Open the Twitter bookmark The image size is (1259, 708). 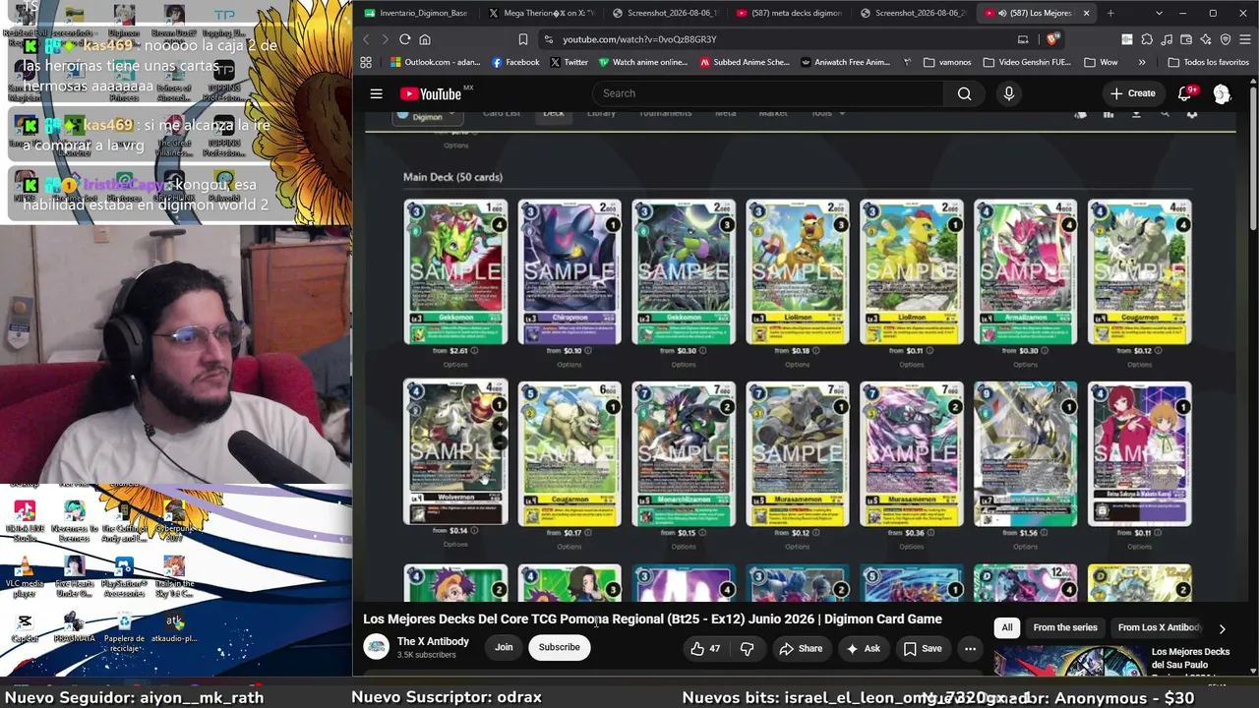point(570,62)
